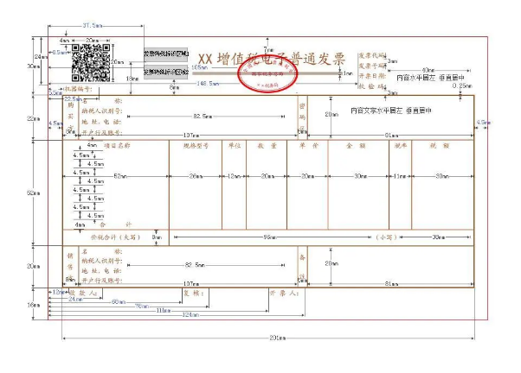Viewport: 521px width, 373px height.
Task: Click the '40mm' dimension near 发票号码
Action: tap(428, 70)
